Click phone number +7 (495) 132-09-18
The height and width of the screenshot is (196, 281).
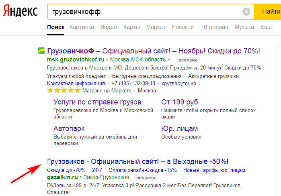point(133,84)
